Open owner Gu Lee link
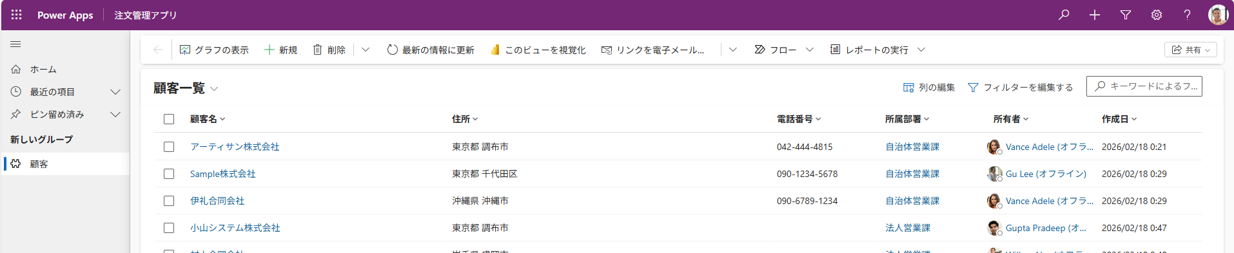The height and width of the screenshot is (253, 1234). (1046, 174)
